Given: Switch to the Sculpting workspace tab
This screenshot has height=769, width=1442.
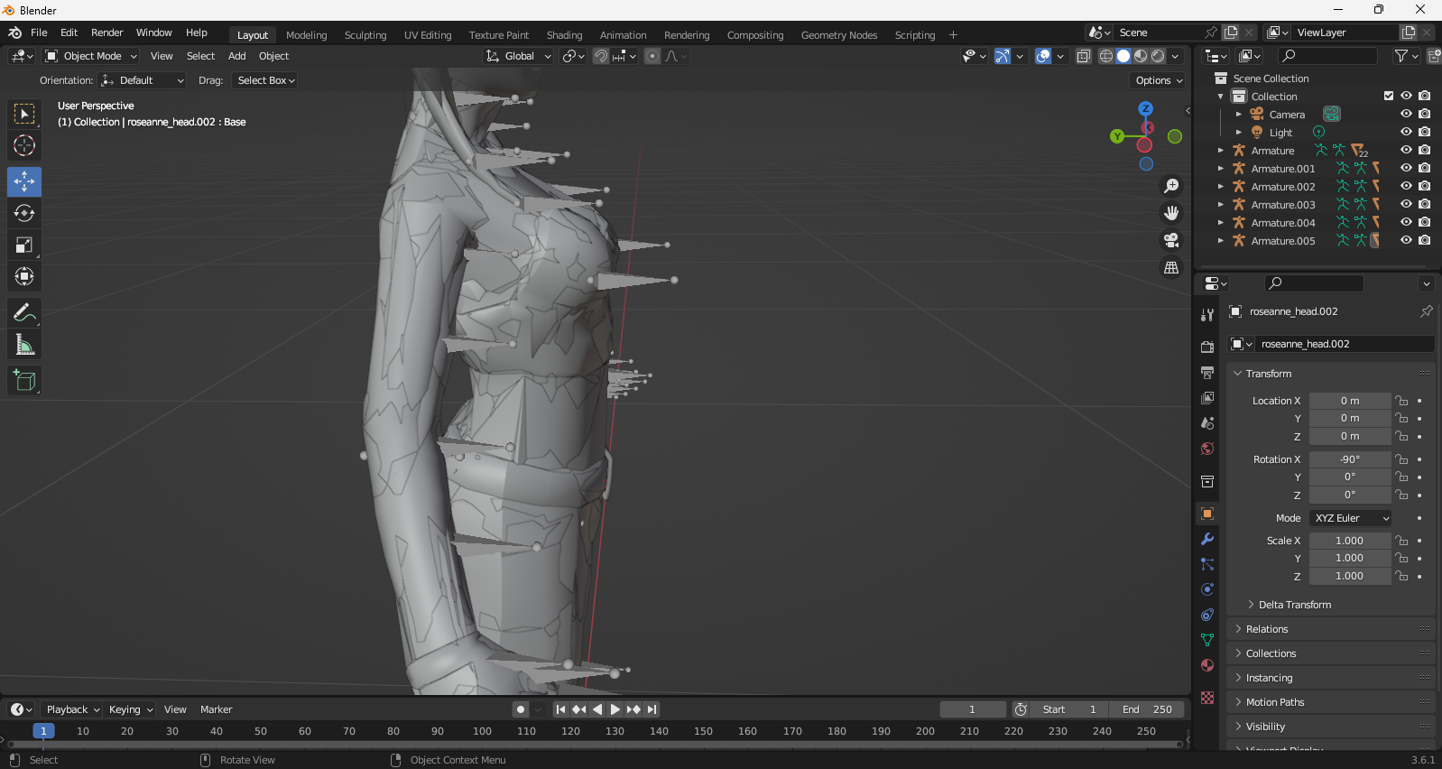Looking at the screenshot, I should coord(365,35).
